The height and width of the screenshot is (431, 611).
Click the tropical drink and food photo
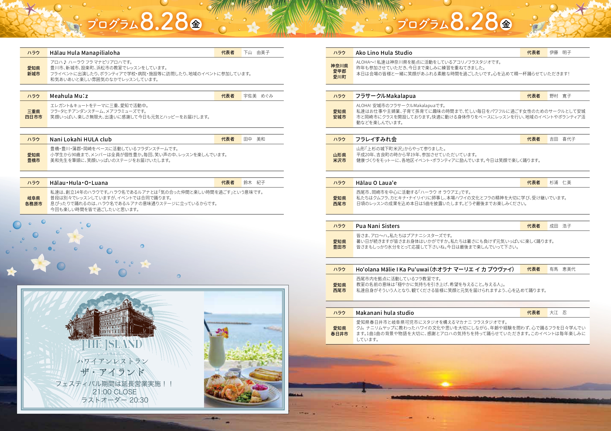click(x=243, y=350)
